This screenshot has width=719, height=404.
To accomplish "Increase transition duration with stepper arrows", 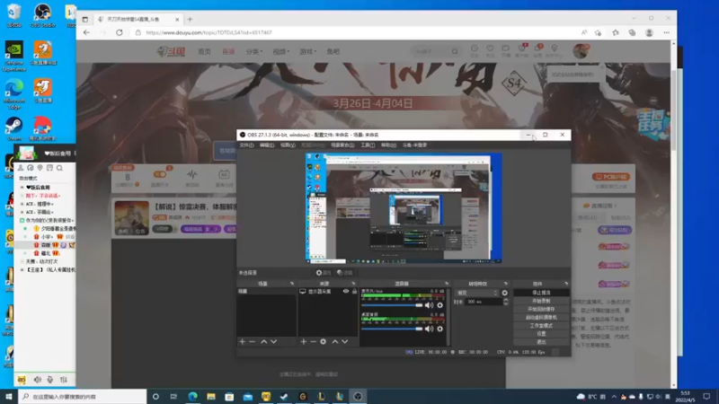I will click(506, 300).
